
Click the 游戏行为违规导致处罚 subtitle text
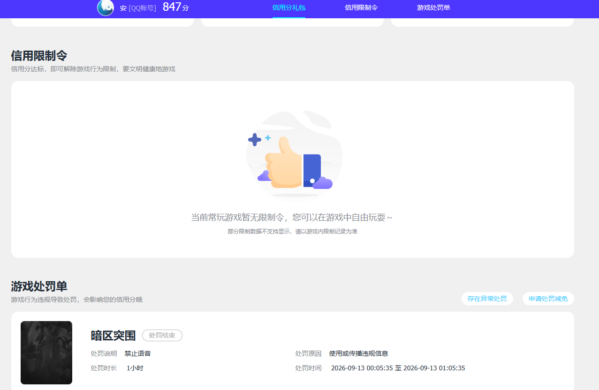coord(77,300)
